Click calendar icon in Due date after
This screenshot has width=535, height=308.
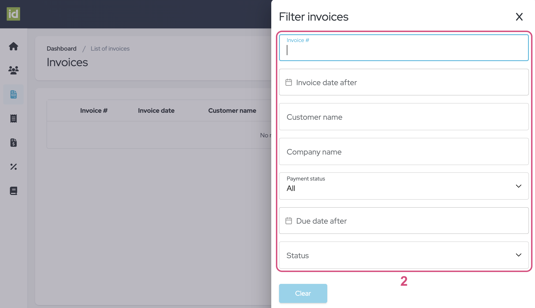point(289,221)
